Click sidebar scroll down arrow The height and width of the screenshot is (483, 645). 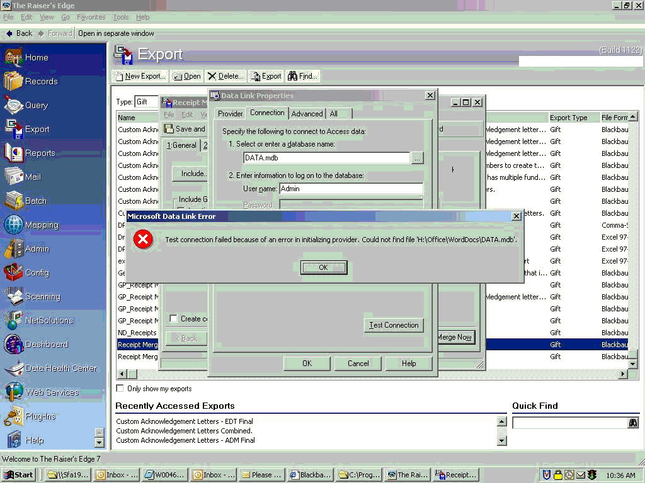(x=99, y=442)
